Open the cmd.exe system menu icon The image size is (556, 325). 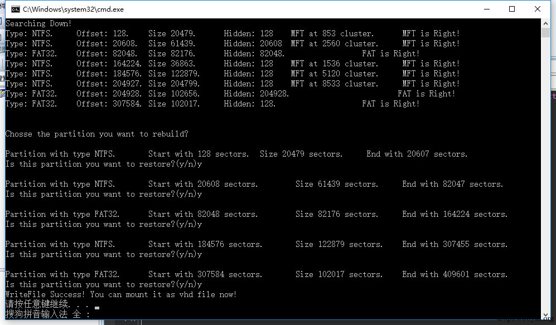click(x=16, y=9)
